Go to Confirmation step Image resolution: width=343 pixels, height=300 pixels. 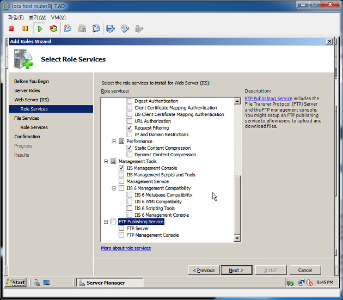point(27,137)
